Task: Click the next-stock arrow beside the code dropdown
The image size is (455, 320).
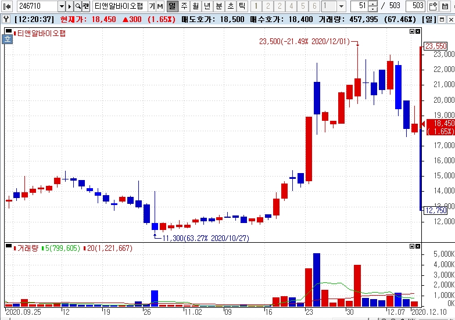Action: [x=70, y=6]
